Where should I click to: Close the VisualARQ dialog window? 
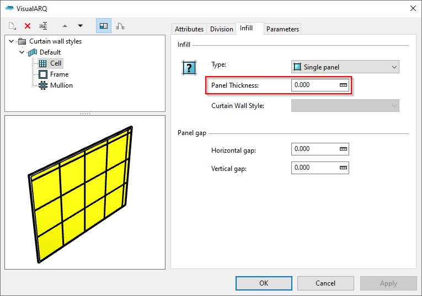(413, 8)
